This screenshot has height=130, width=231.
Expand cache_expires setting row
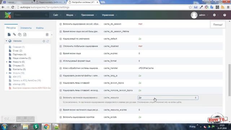point(61,53)
